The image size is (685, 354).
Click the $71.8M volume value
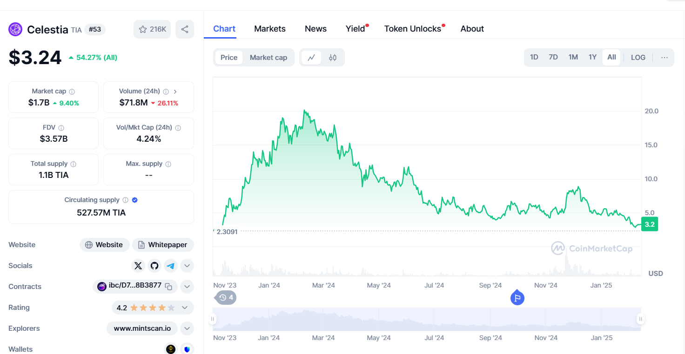click(134, 103)
